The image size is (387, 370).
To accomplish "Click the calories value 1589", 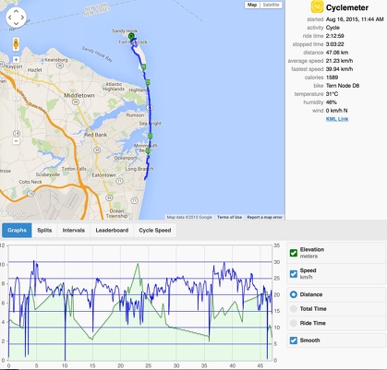I will click(x=332, y=78).
